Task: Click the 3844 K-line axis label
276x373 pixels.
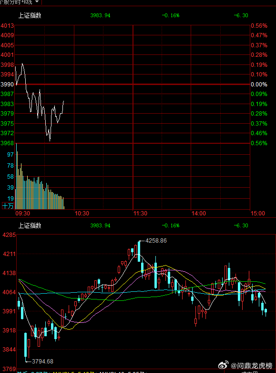Action: pyautogui.click(x=9, y=350)
